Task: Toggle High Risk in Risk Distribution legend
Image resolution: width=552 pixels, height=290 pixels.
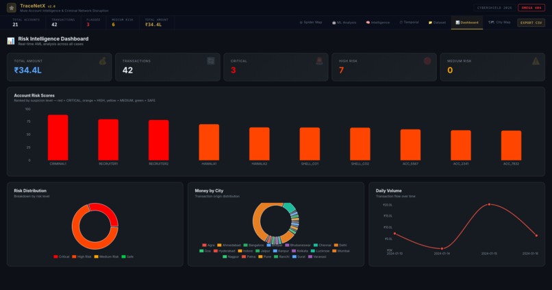Action: click(x=81, y=256)
